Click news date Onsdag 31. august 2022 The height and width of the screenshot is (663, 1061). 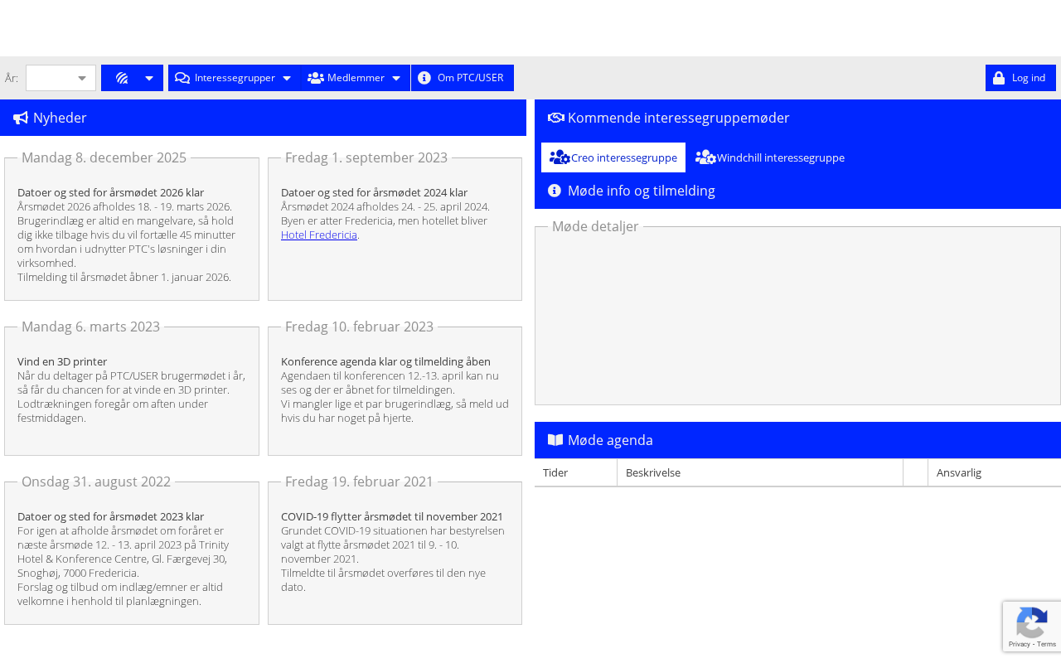(96, 482)
